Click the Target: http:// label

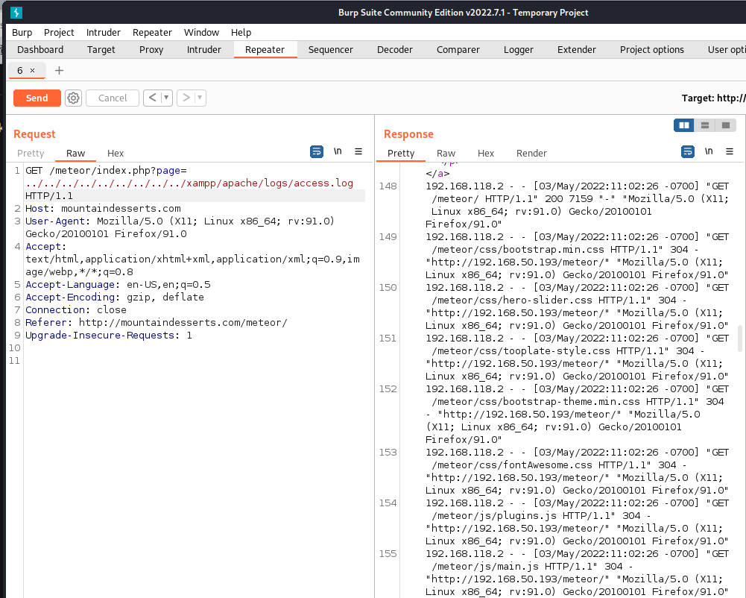click(714, 98)
